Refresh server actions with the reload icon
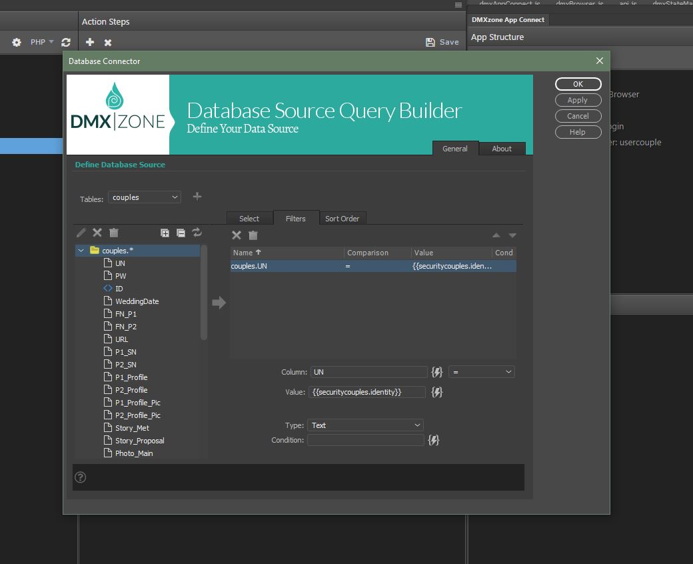Viewport: 693px width, 564px height. pyautogui.click(x=66, y=43)
